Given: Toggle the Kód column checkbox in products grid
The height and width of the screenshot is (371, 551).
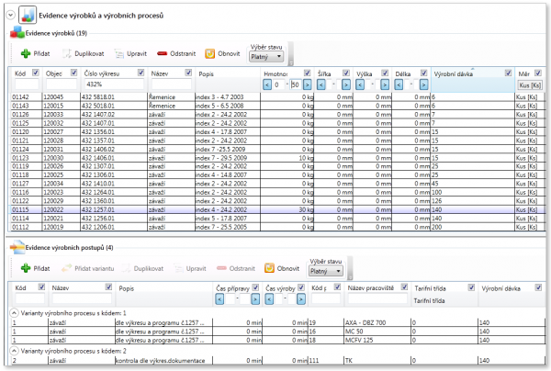Looking at the screenshot, I should pos(34,73).
